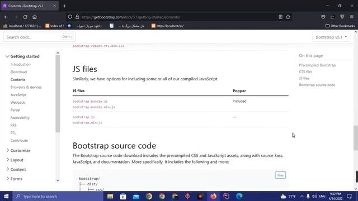Open Firefox from the taskbar

214,196
